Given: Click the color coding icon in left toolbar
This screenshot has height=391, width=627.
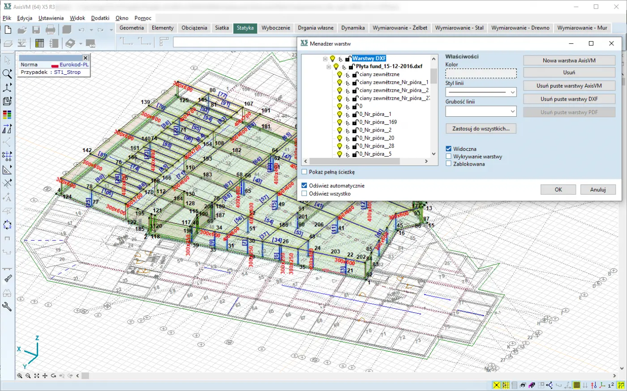Looking at the screenshot, I should pos(7,115).
